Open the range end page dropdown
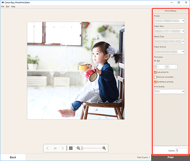This screenshot has height=161, width=190. (x=173, y=67)
